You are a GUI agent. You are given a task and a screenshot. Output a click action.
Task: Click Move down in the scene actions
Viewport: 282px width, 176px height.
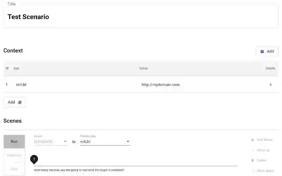263,171
